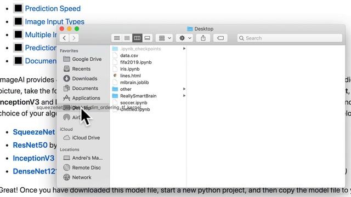The height and width of the screenshot is (197, 351).
Task: Click the iCloud Drive cloud icon
Action: tap(66, 137)
